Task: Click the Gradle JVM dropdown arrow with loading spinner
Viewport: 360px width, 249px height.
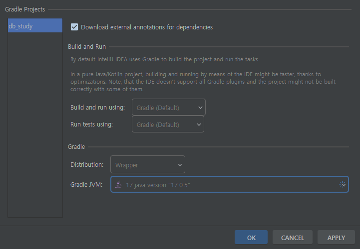Action: [x=343, y=184]
